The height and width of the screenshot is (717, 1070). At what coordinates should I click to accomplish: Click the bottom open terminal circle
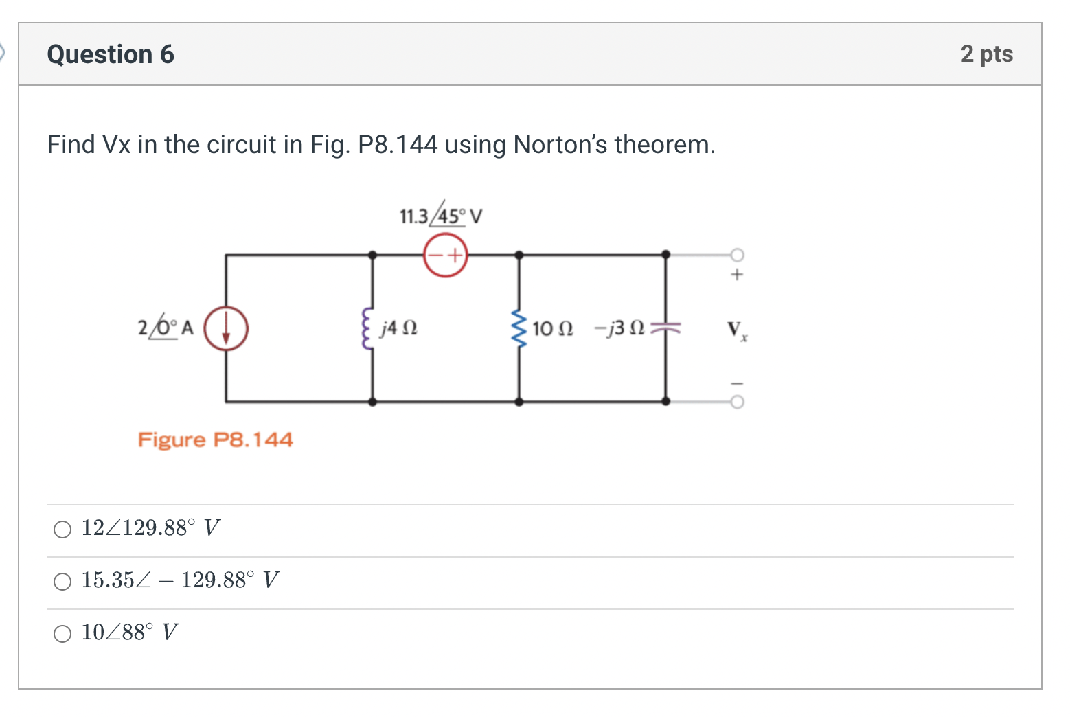(737, 400)
